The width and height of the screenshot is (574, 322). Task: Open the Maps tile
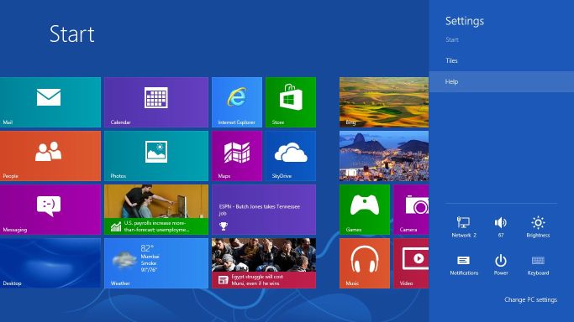point(237,156)
